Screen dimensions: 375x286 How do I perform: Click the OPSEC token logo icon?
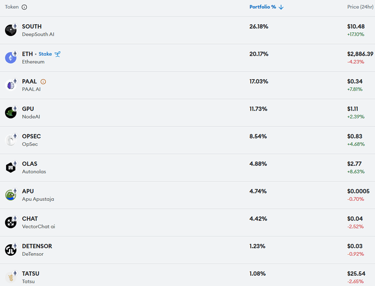(11, 140)
